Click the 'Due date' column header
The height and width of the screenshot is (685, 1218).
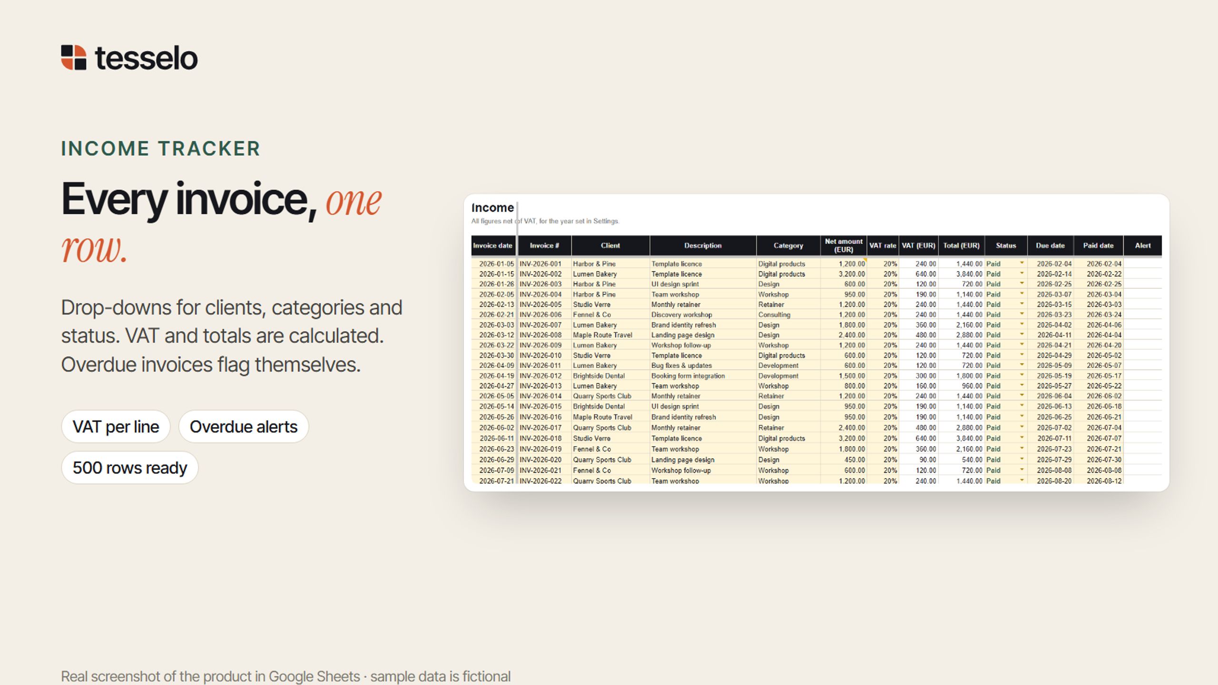pyautogui.click(x=1050, y=245)
